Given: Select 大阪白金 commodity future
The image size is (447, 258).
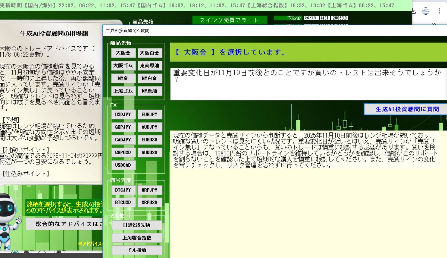Looking at the screenshot, I should pos(150,53).
